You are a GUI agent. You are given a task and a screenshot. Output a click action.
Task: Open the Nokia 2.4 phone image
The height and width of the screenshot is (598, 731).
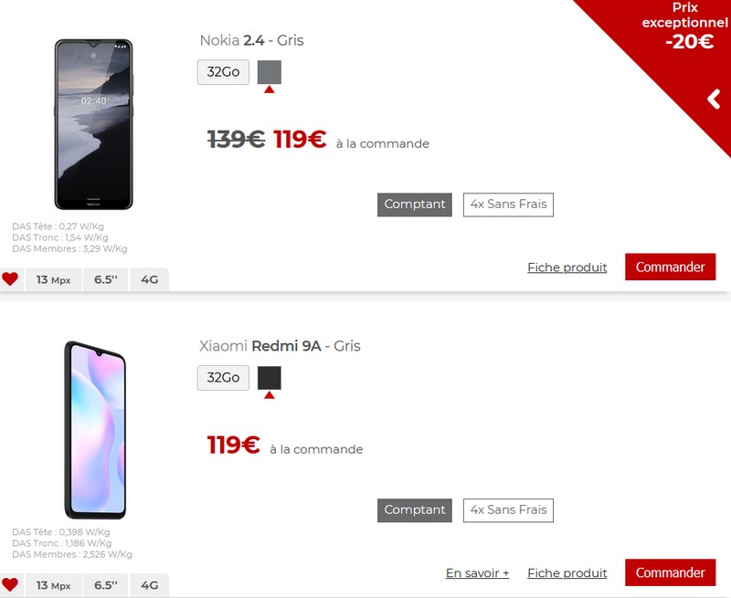point(94,124)
